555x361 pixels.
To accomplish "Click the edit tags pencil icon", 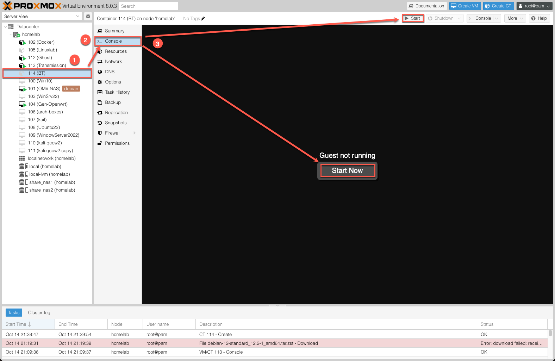I will point(203,19).
